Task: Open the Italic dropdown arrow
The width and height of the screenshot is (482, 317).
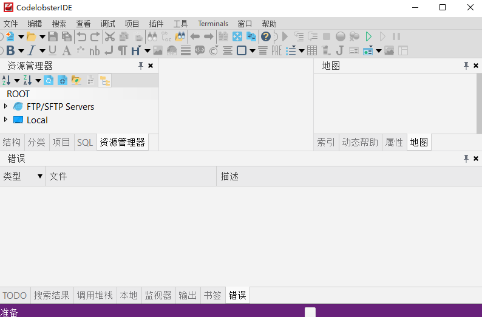Action: (42, 51)
